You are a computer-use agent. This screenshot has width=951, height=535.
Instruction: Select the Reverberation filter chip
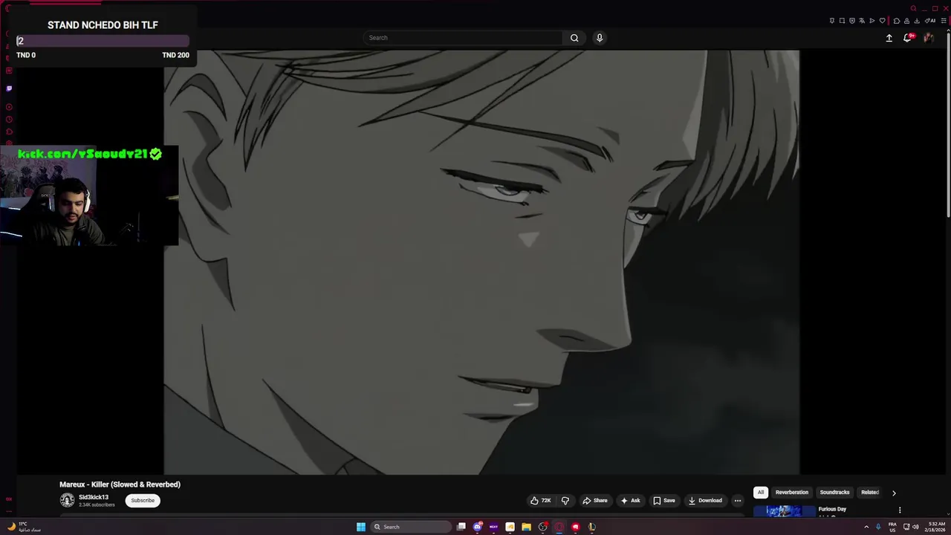792,493
